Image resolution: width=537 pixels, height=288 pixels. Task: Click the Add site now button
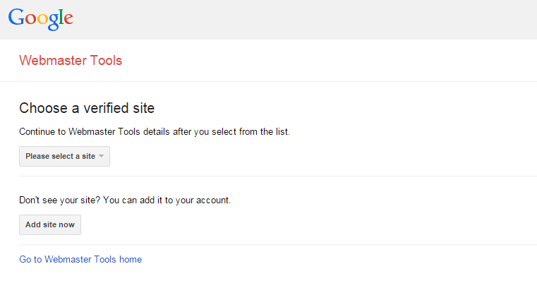coord(50,224)
